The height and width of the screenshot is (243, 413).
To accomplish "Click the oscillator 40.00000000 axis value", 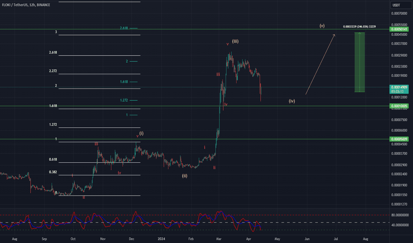I will click(400, 225).
